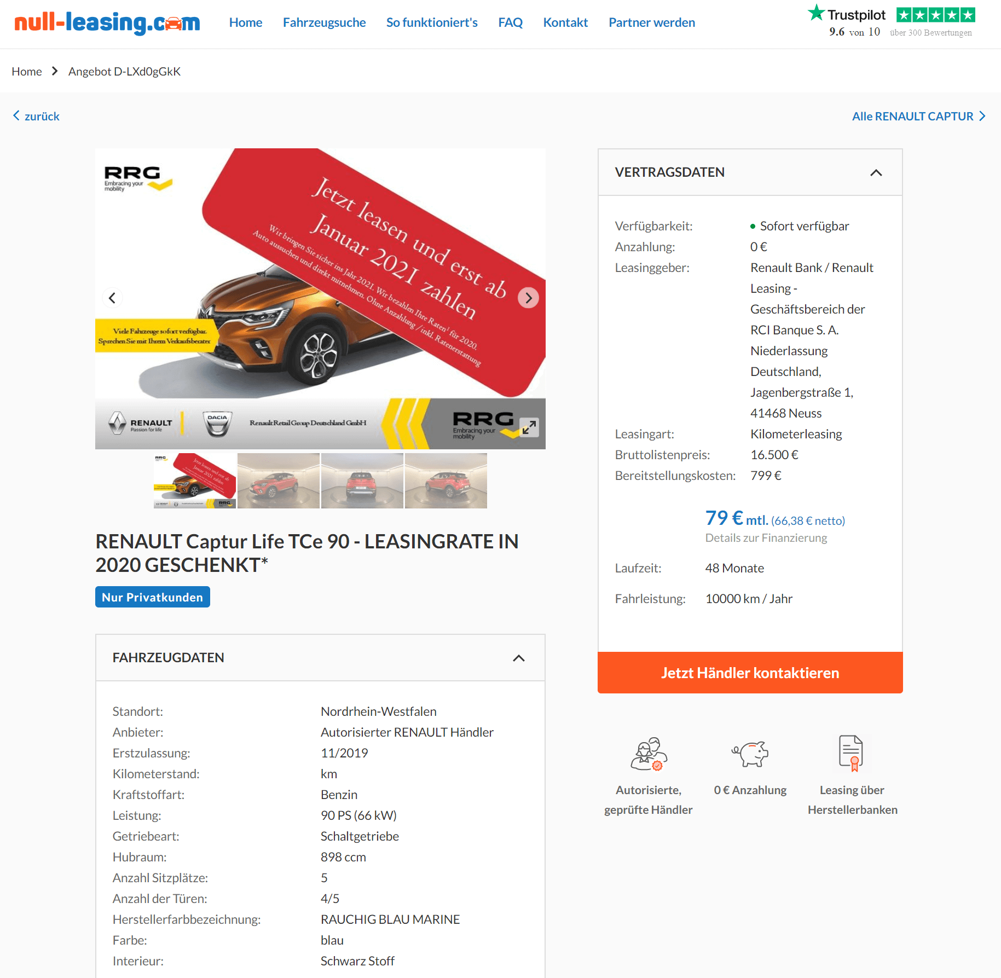Select the second red Captur thumbnail

362,481
